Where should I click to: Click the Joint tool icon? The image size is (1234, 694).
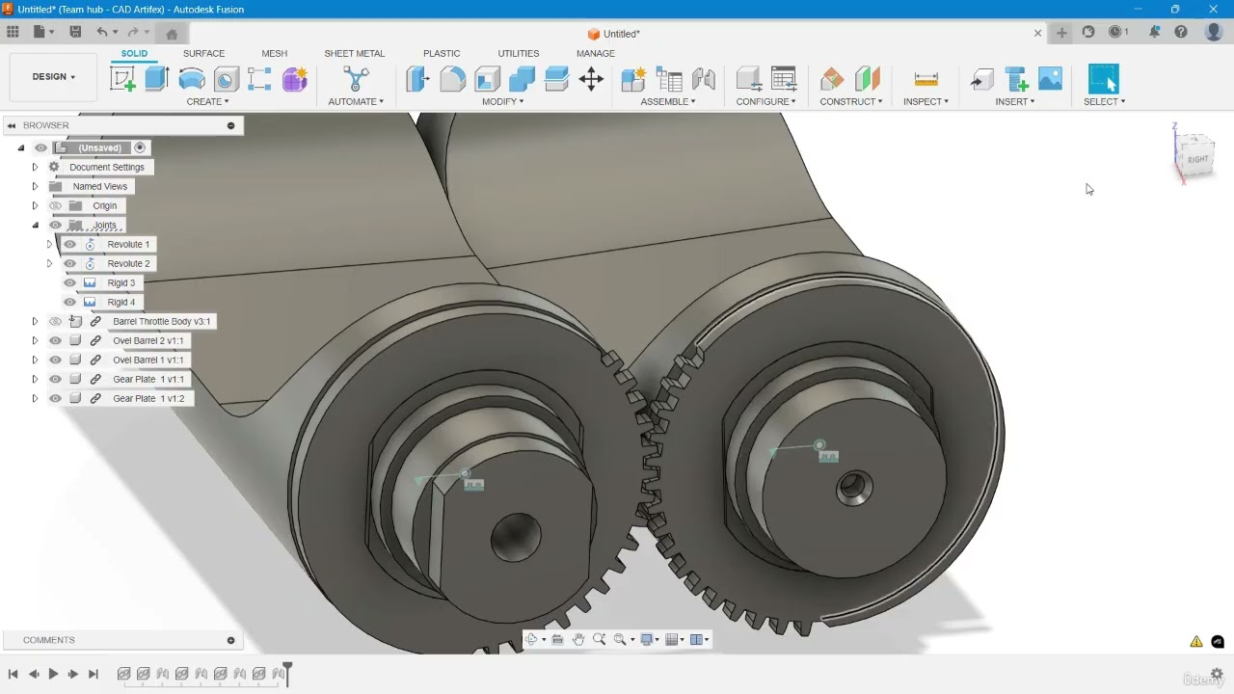click(x=703, y=79)
